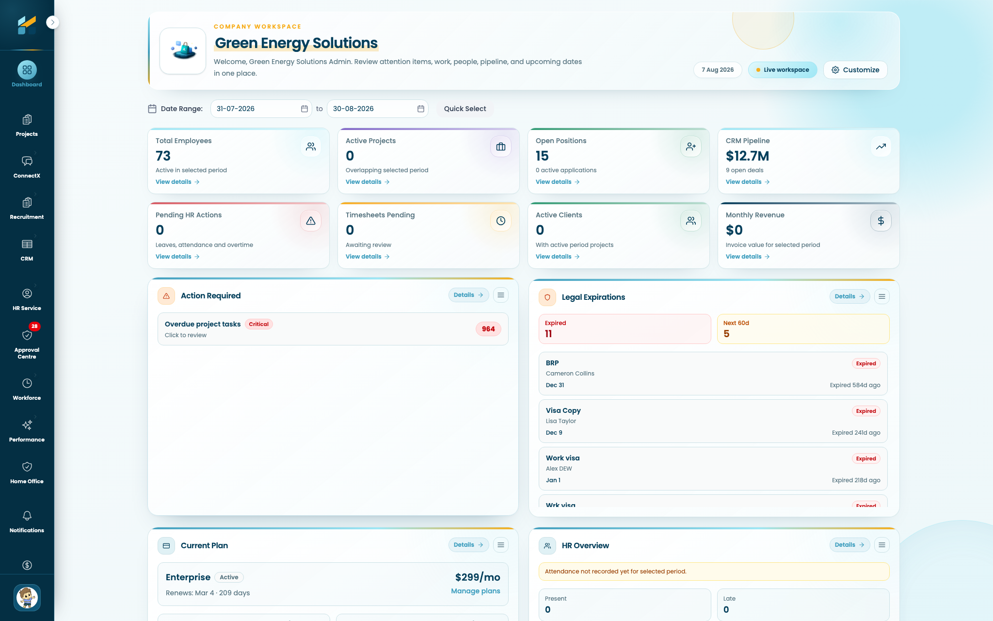
Task: Click the dollar billing icon in sidebar
Action: 27,565
